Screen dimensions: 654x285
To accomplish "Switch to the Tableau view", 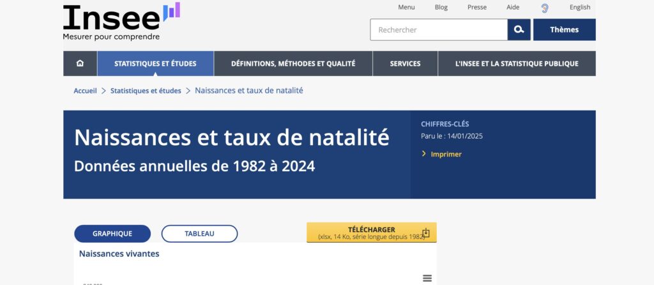I will (199, 234).
